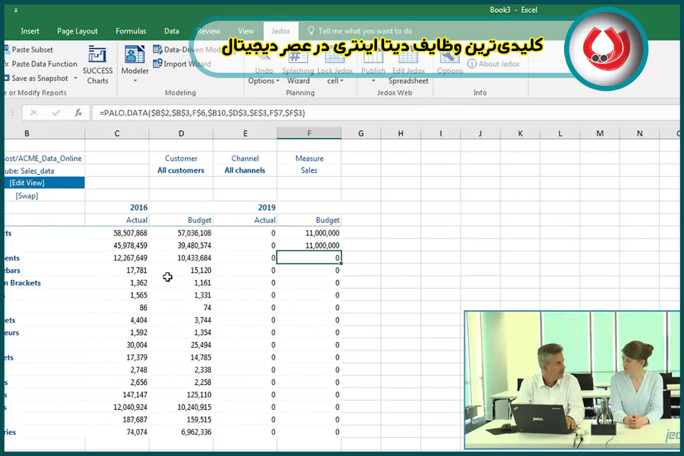Open Data-Driven Modeling
Image resolution: width=684 pixels, height=456 pixels.
click(x=189, y=49)
